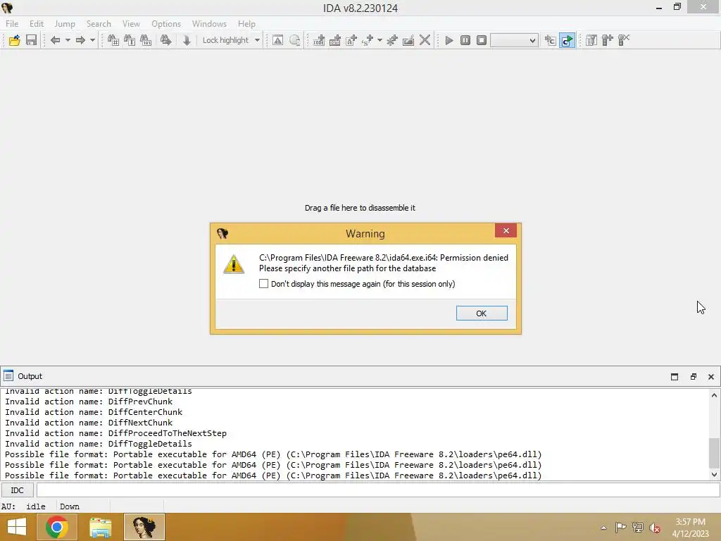Viewport: 721px width, 541px height.
Task: Click the triangle graph view icon in toolbar
Action: [277, 40]
